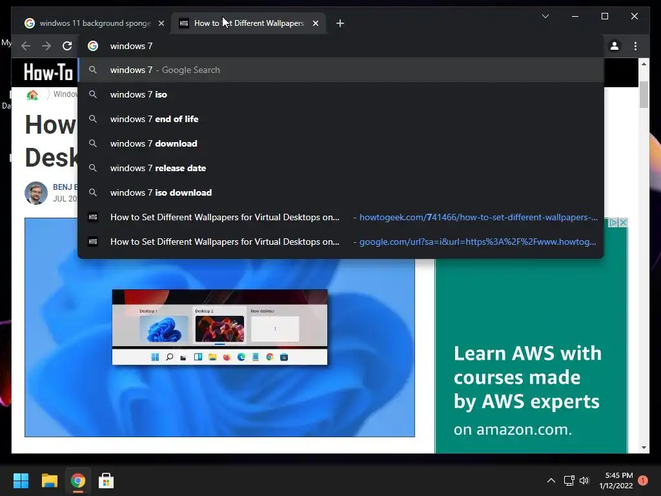Open the tab search chevron
Viewport: 661px width, 496px height.
545,16
